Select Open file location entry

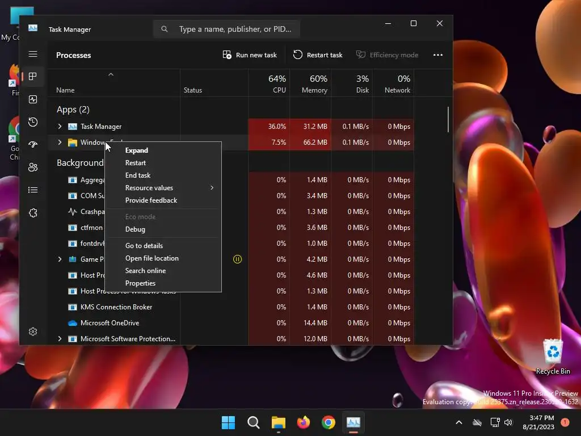(x=163, y=258)
